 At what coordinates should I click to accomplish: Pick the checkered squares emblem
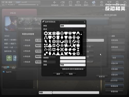click(x=46, y=54)
